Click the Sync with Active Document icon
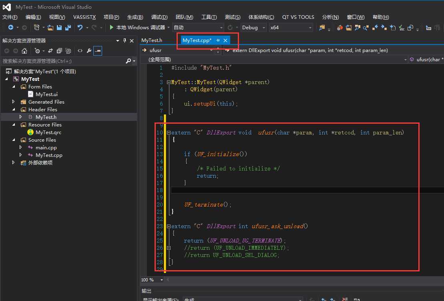The image size is (444, 301). coord(50,51)
